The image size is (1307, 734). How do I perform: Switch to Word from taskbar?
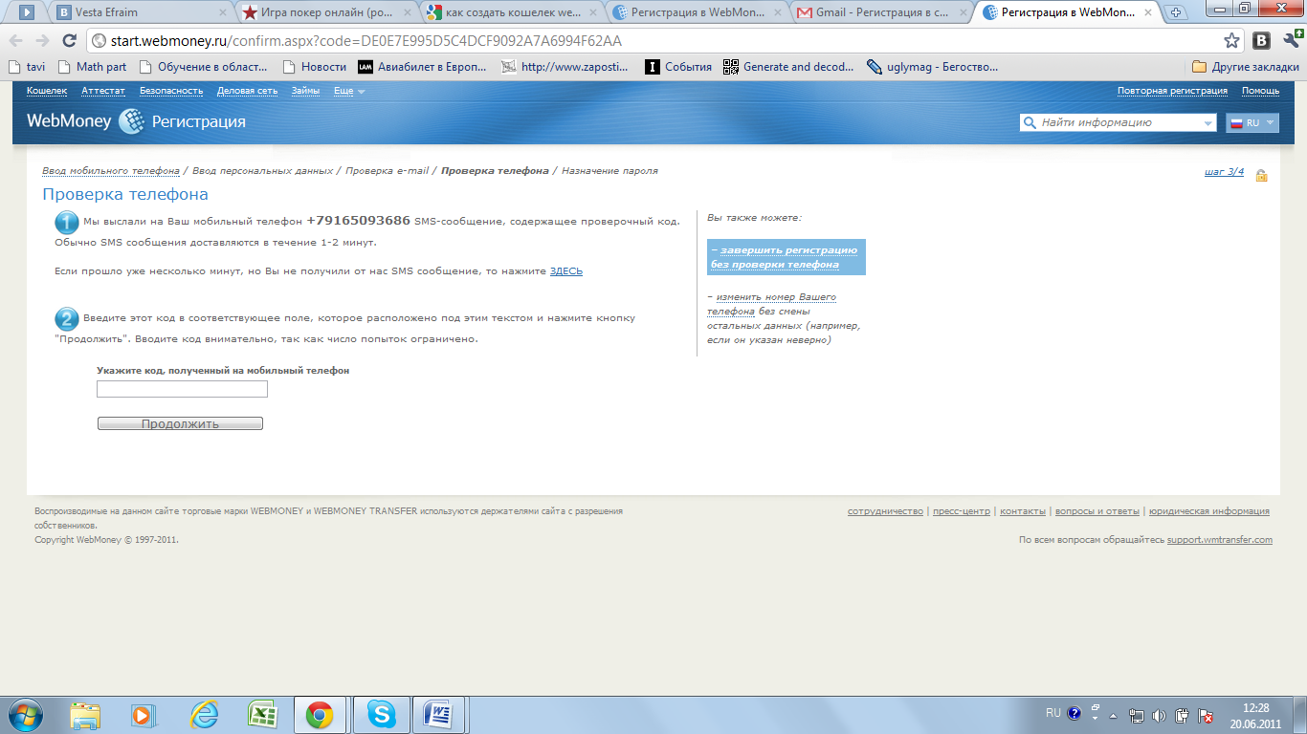click(x=440, y=715)
